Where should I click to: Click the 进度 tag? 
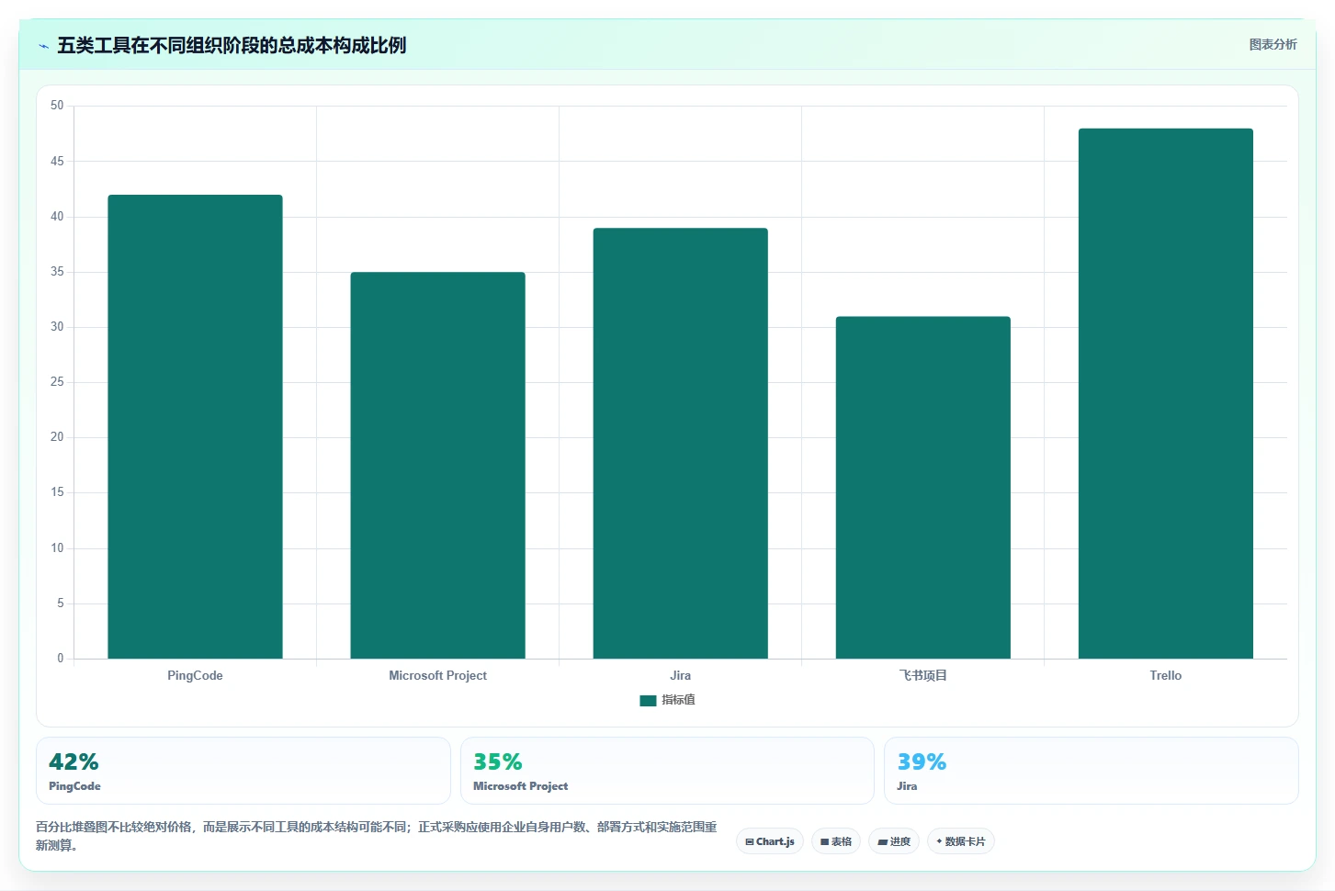click(x=894, y=841)
